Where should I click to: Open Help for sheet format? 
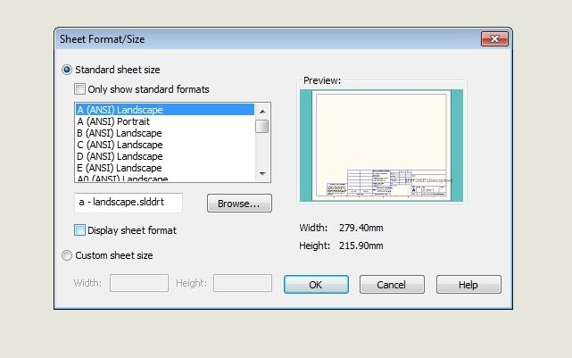tap(468, 285)
